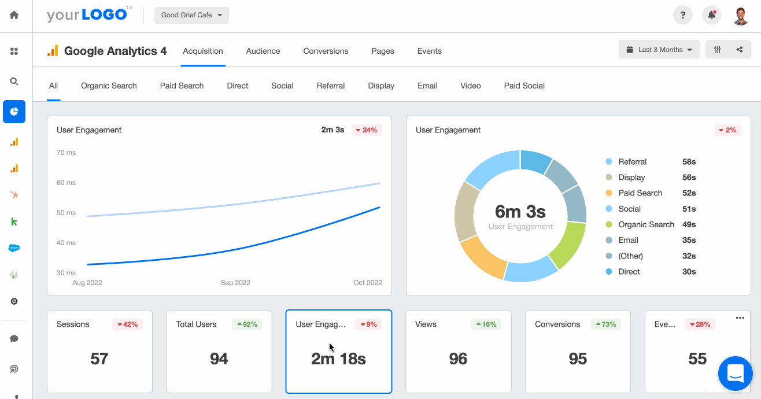This screenshot has height=399, width=761.
Task: Open the Good Grief Cafe account dropdown
Action: 191,15
